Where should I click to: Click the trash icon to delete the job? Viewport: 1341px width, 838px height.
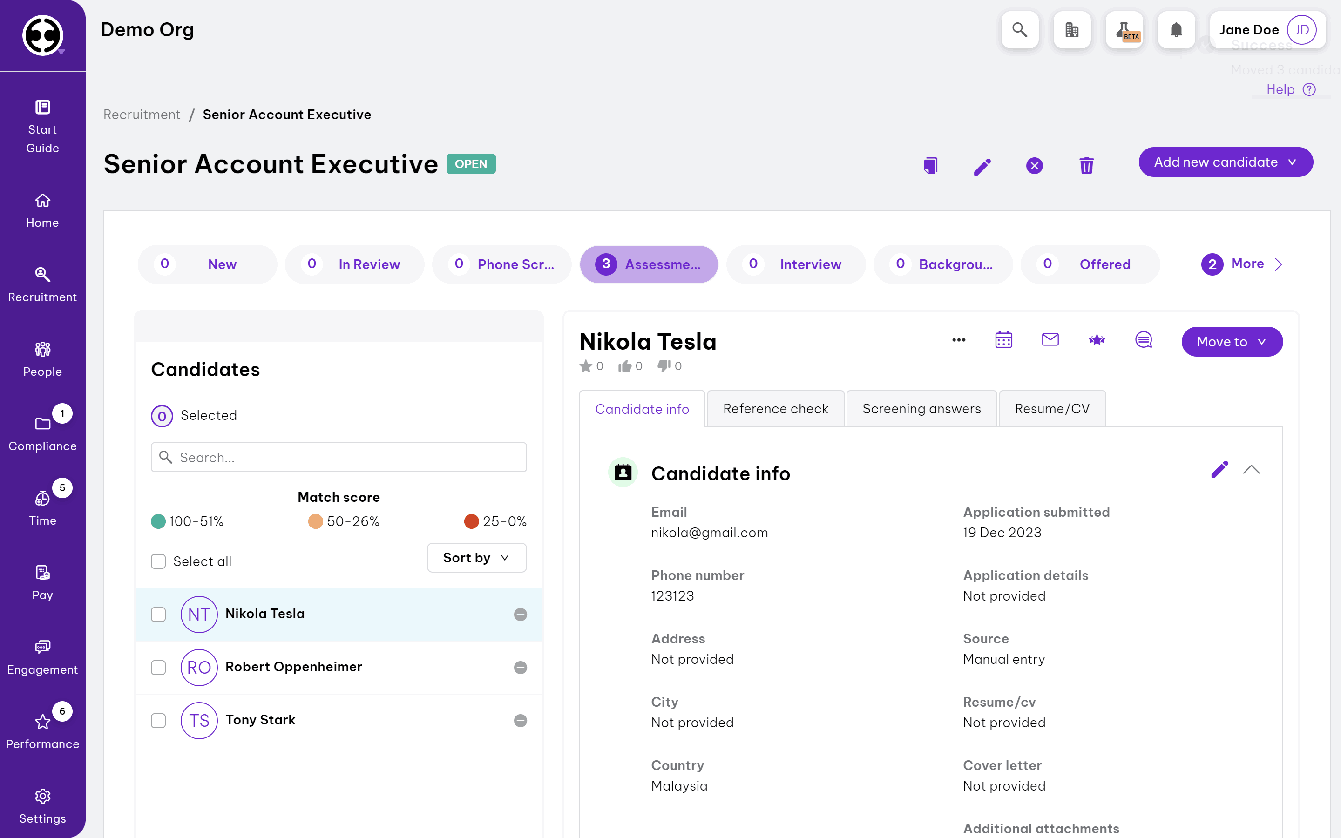[1086, 166]
